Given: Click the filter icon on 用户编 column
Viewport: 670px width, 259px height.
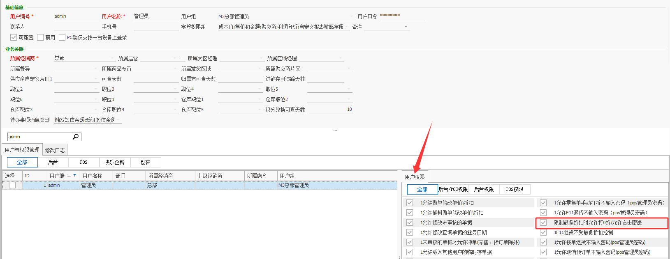Looking at the screenshot, I should [x=74, y=176].
